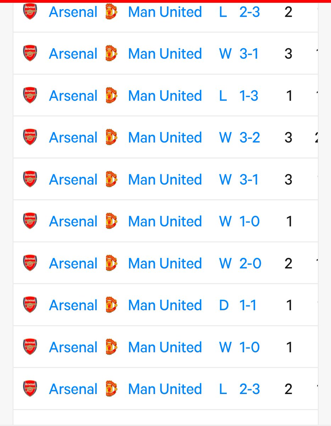
Task: Click the Man United crest in the 1-1 row
Action: [x=112, y=305]
